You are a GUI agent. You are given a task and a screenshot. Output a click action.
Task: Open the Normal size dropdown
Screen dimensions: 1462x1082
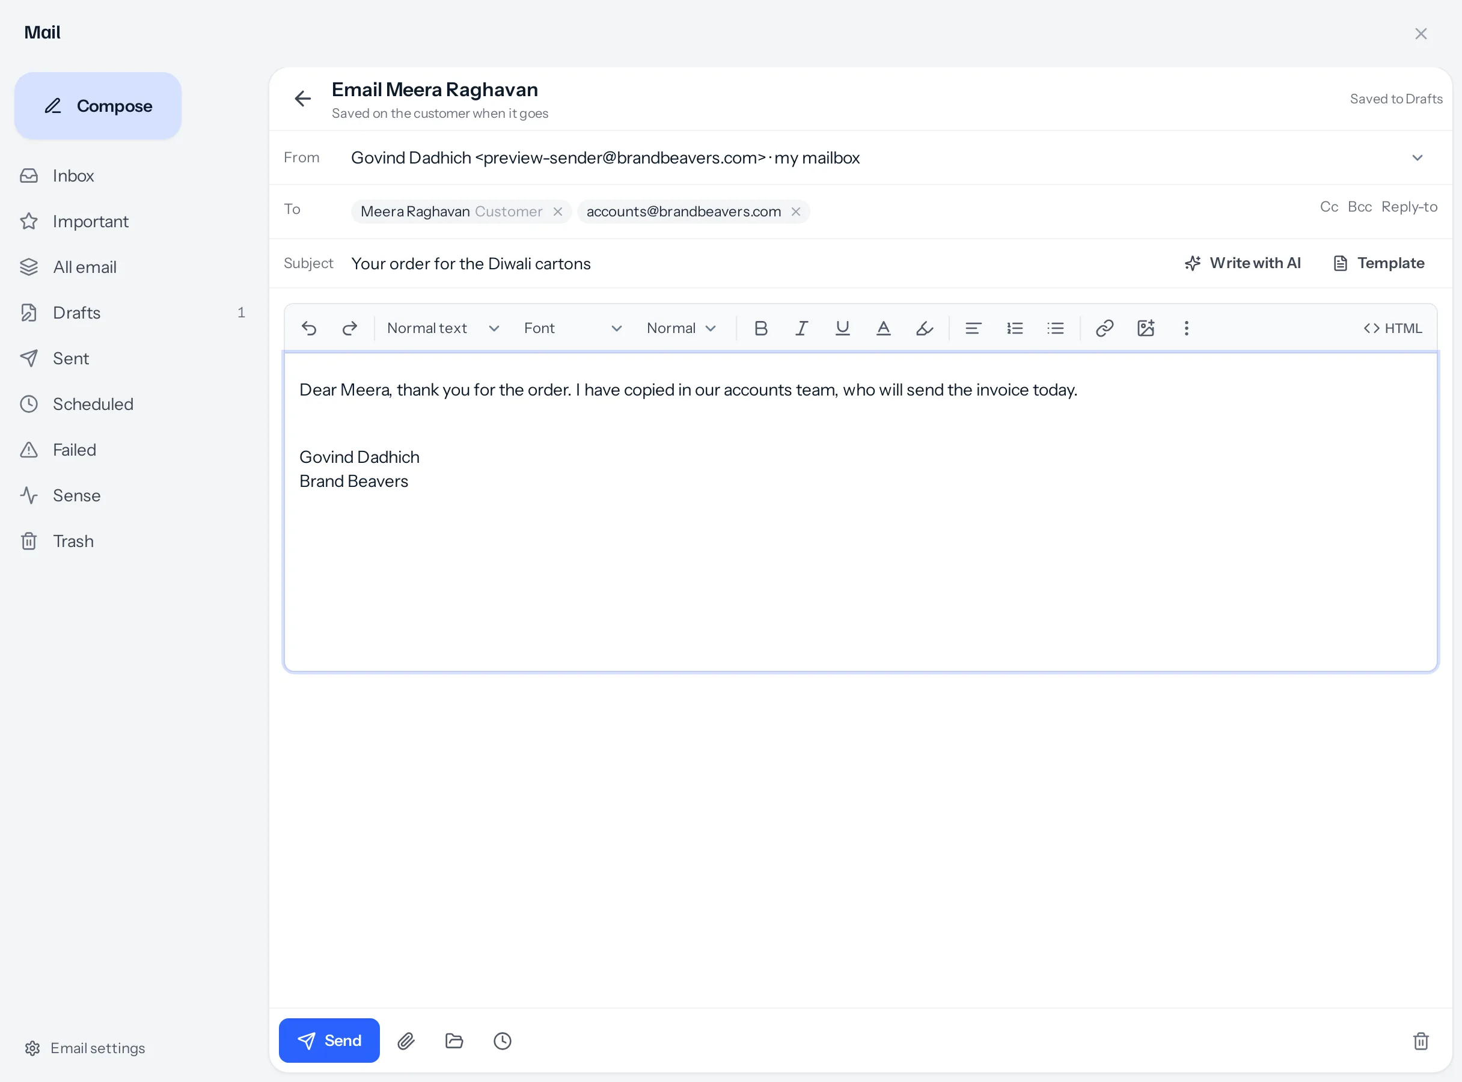[681, 328]
